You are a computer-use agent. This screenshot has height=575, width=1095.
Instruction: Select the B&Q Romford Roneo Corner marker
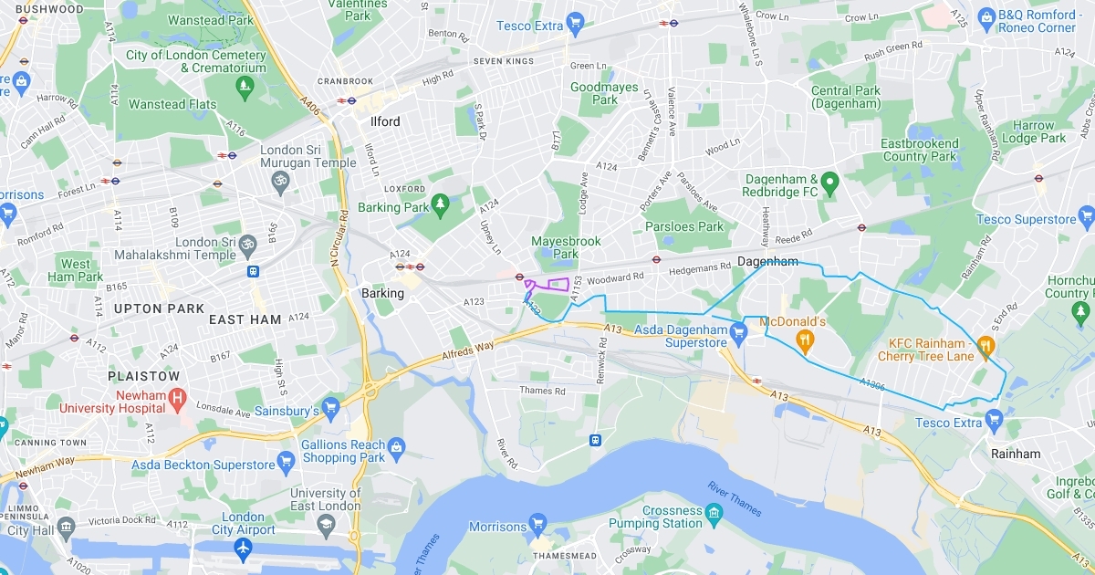coord(985,17)
